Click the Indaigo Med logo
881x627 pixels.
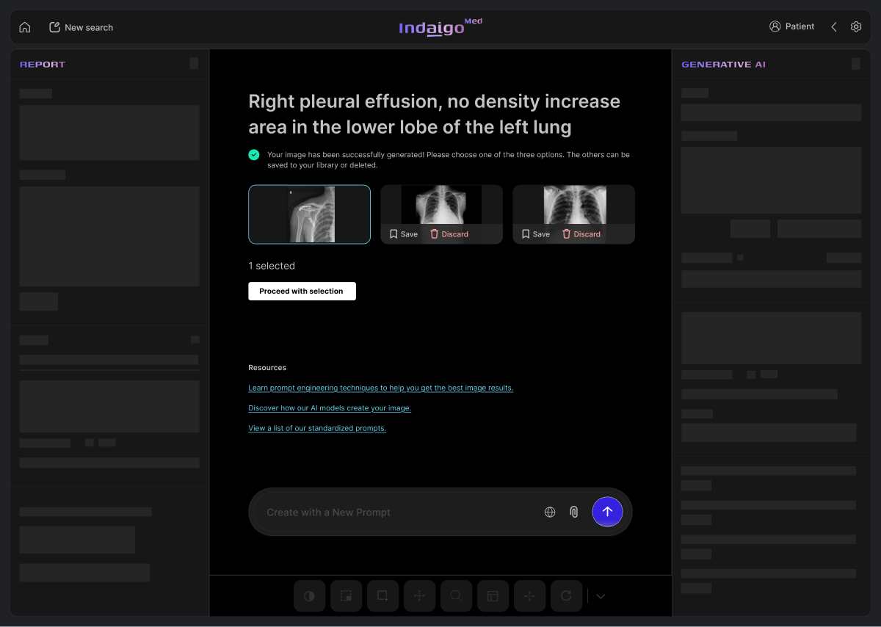[440, 27]
